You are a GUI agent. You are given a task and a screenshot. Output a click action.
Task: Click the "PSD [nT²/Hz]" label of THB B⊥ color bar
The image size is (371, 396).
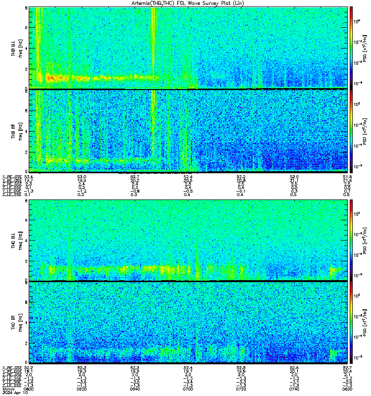coord(365,49)
